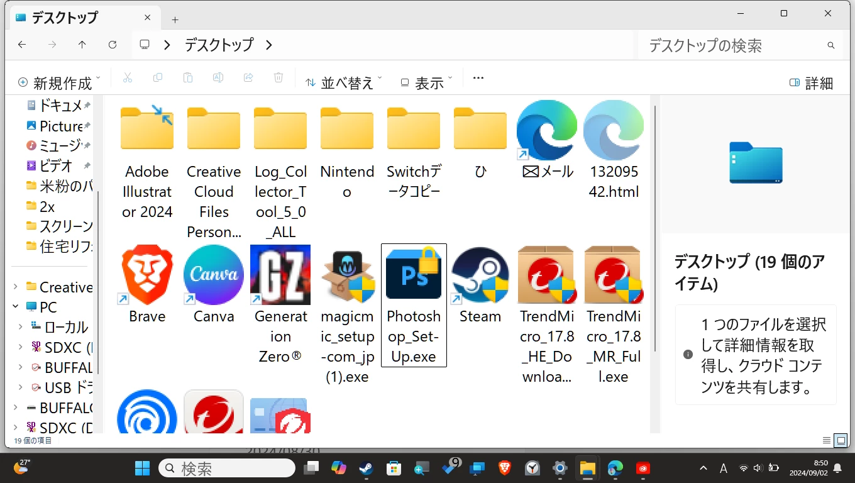The width and height of the screenshot is (855, 483).
Task: Open the 表示 view dropdown
Action: (426, 82)
